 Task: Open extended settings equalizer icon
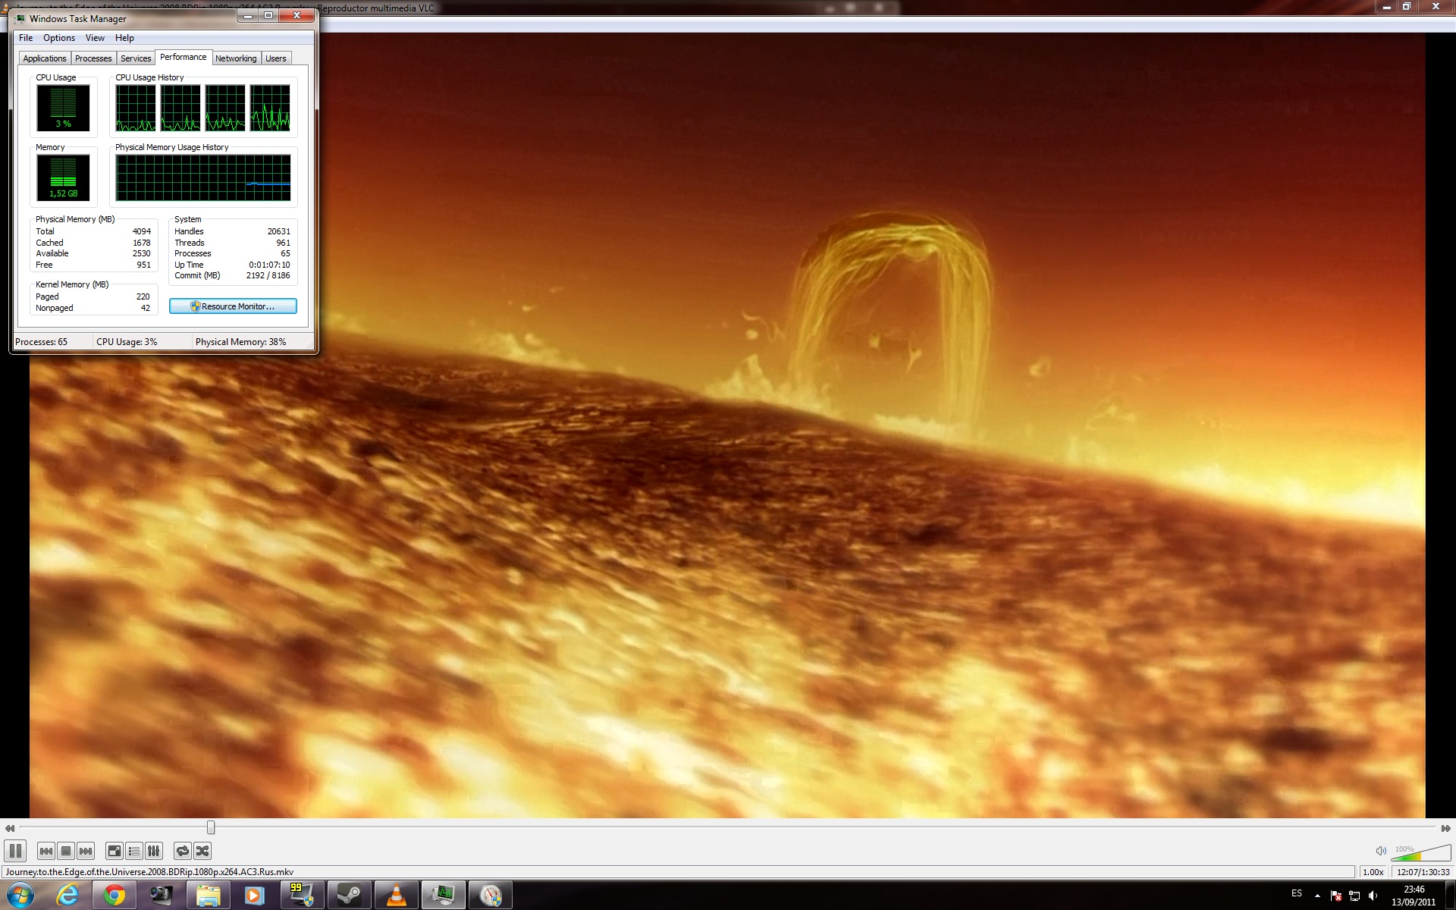tap(154, 851)
